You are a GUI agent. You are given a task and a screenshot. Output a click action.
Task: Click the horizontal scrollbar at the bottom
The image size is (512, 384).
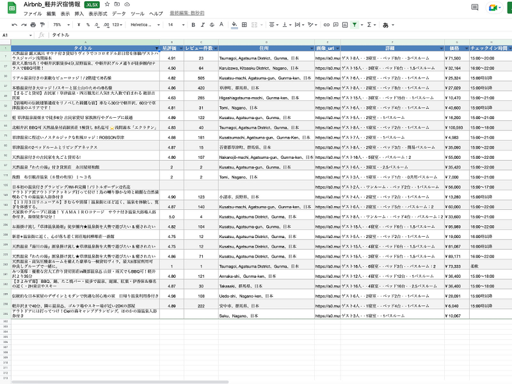coord(120,381)
